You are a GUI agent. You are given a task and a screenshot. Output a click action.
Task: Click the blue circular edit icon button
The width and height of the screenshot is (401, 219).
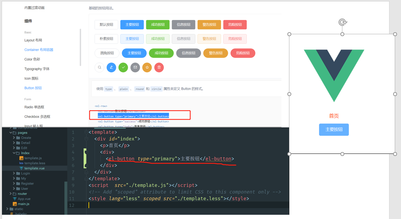pos(111,68)
